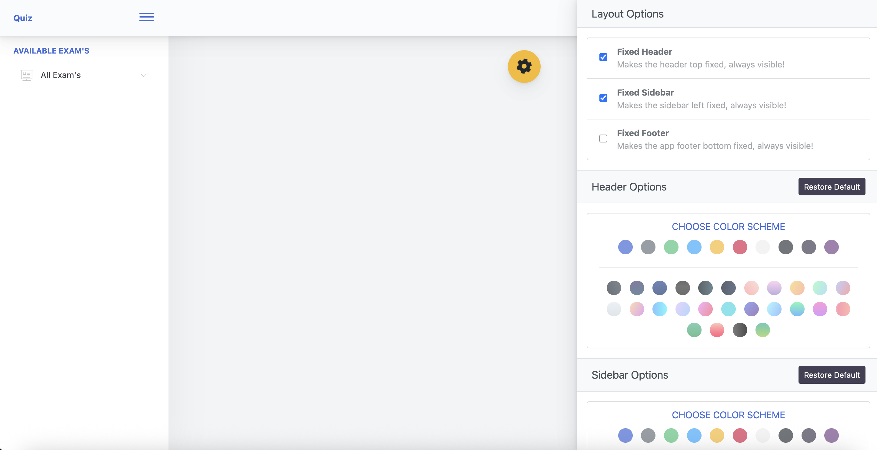Image resolution: width=877 pixels, height=450 pixels.
Task: Select the sky blue header color swatch
Action: click(x=694, y=247)
